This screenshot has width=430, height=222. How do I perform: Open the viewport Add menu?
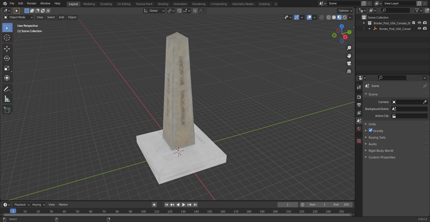pyautogui.click(x=61, y=17)
